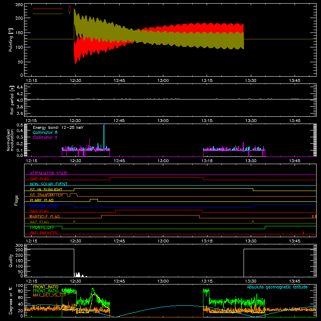Click the 'Flags' axis title
This screenshot has width=321, height=321.
click(16, 200)
